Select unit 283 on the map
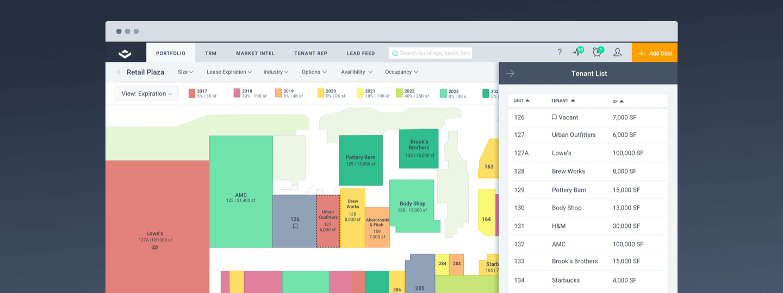 pos(457,264)
